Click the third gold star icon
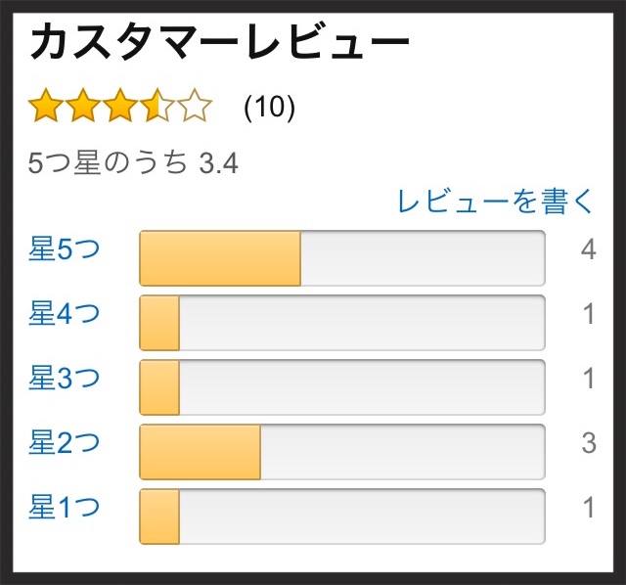 click(x=120, y=106)
